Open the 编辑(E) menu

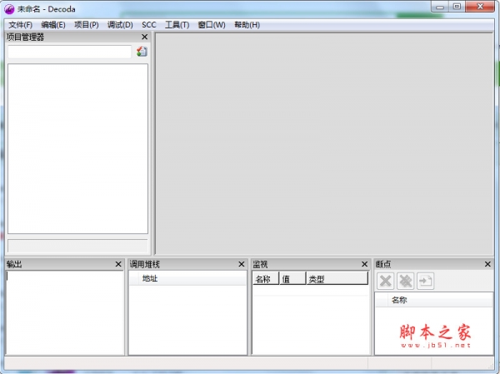(x=52, y=25)
